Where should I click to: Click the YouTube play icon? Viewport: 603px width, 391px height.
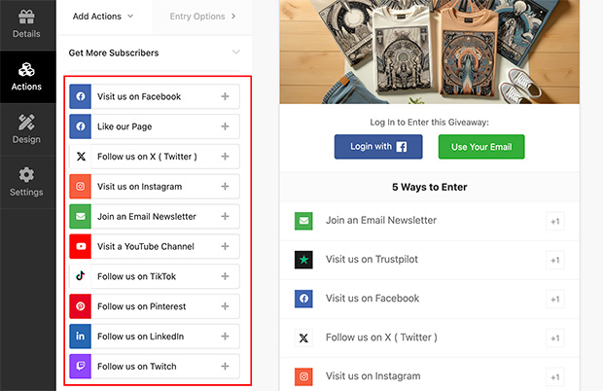(81, 246)
